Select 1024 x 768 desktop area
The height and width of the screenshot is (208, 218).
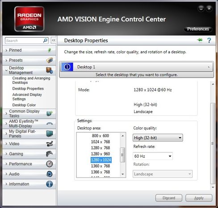(x=101, y=142)
